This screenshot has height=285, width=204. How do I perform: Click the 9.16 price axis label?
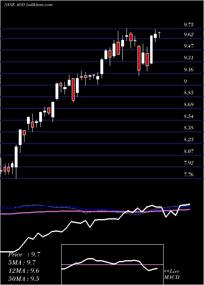coord(188,70)
